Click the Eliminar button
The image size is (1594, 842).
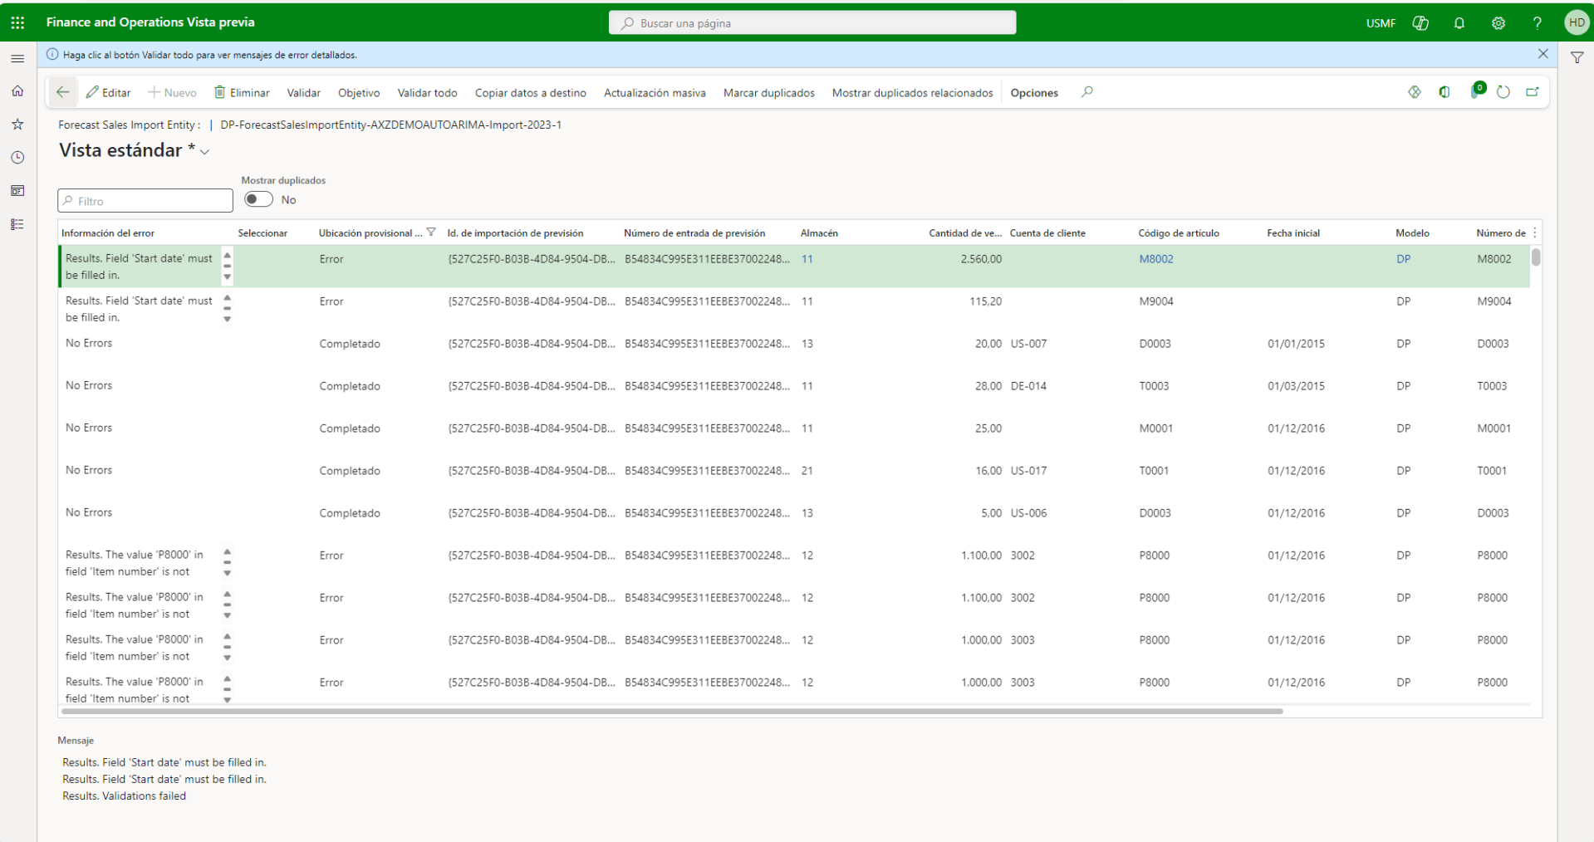tap(242, 93)
